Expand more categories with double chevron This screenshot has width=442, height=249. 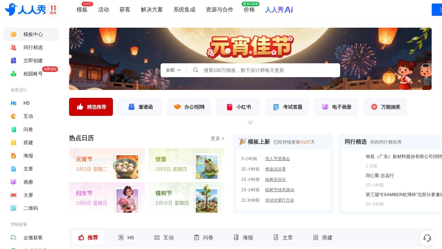tap(250, 122)
